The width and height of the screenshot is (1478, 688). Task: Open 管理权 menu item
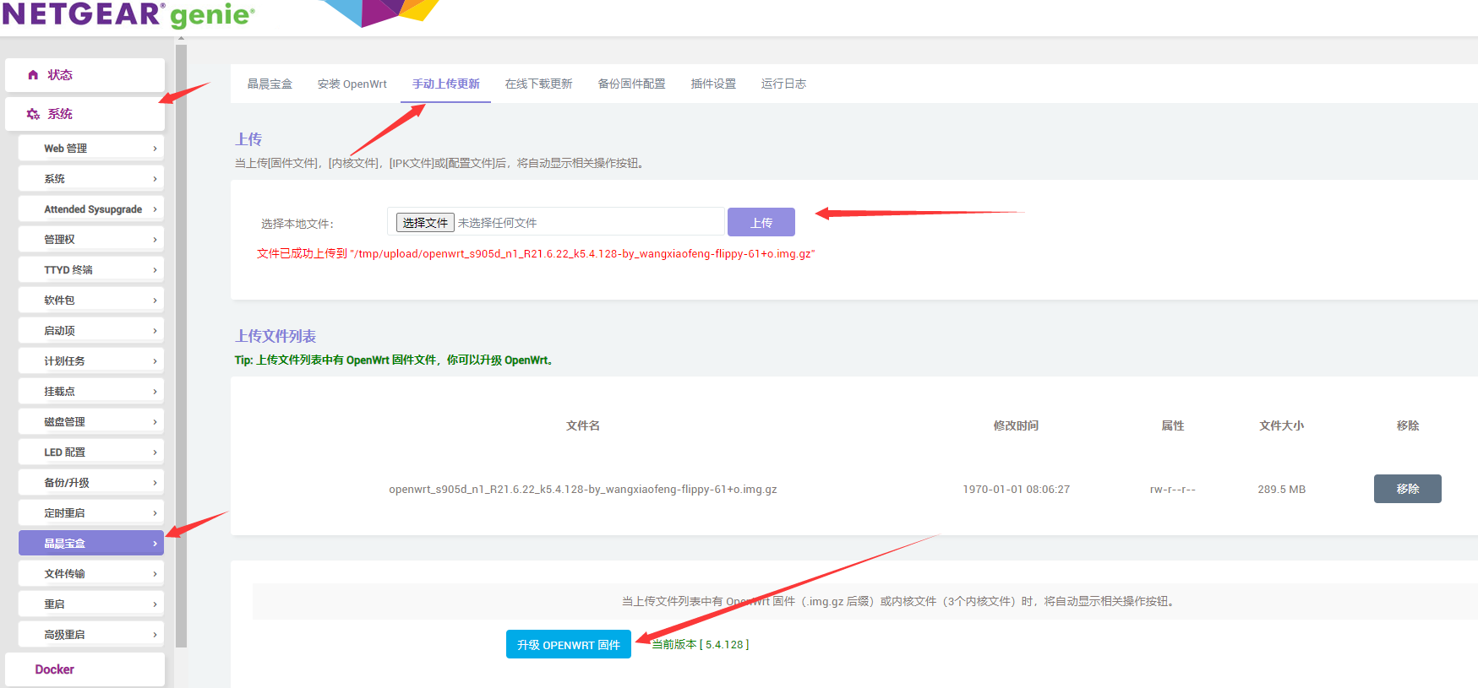point(91,239)
